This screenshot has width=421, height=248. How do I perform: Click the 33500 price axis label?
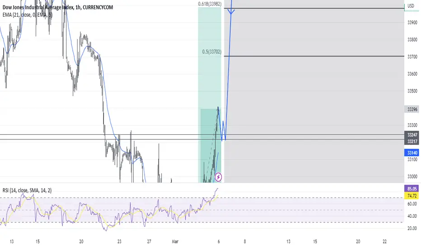(x=412, y=91)
